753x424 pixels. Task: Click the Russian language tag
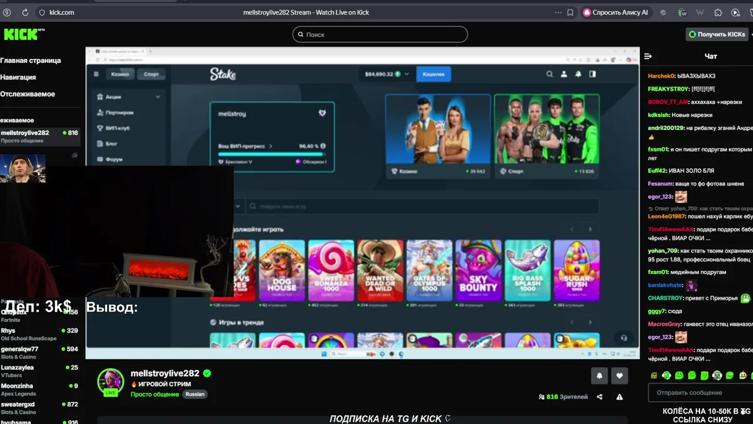click(x=195, y=394)
